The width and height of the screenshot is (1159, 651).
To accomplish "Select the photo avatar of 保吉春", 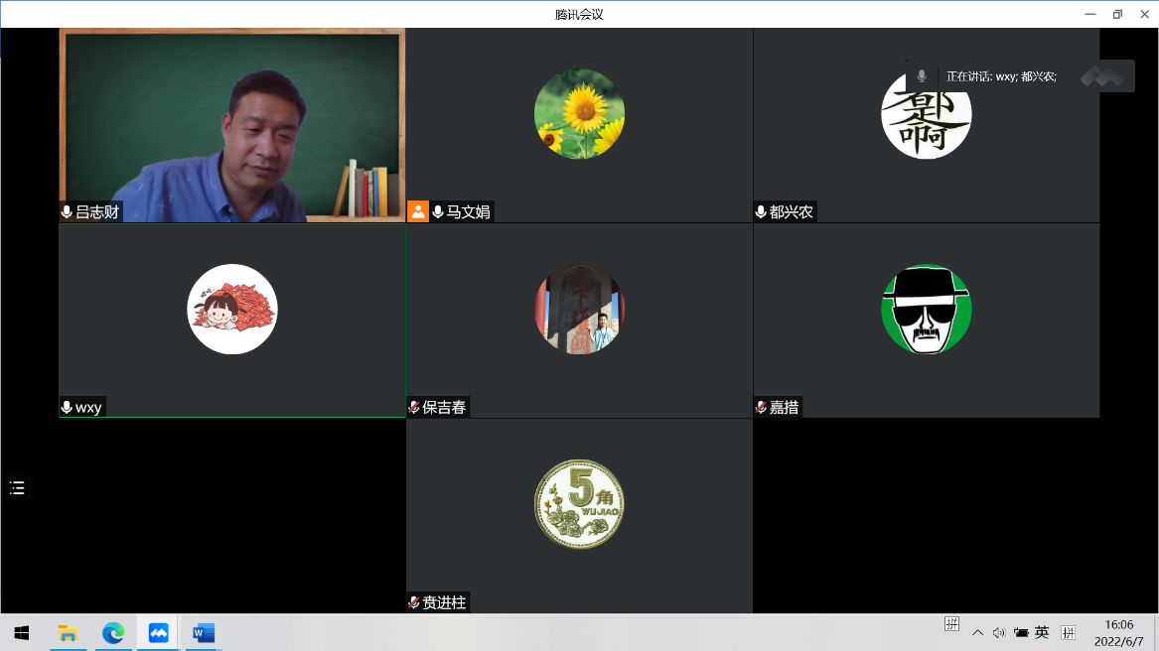I will pos(580,309).
